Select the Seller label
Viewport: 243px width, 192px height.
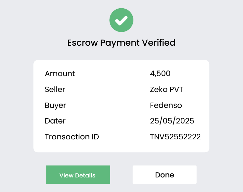click(x=55, y=89)
